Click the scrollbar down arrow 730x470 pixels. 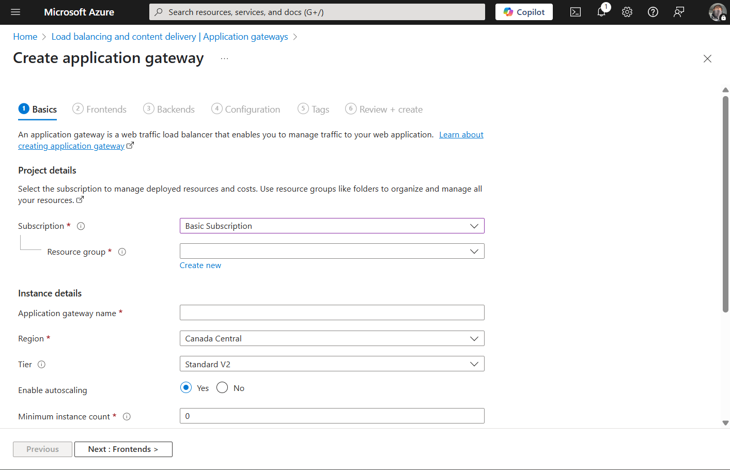pos(725,422)
